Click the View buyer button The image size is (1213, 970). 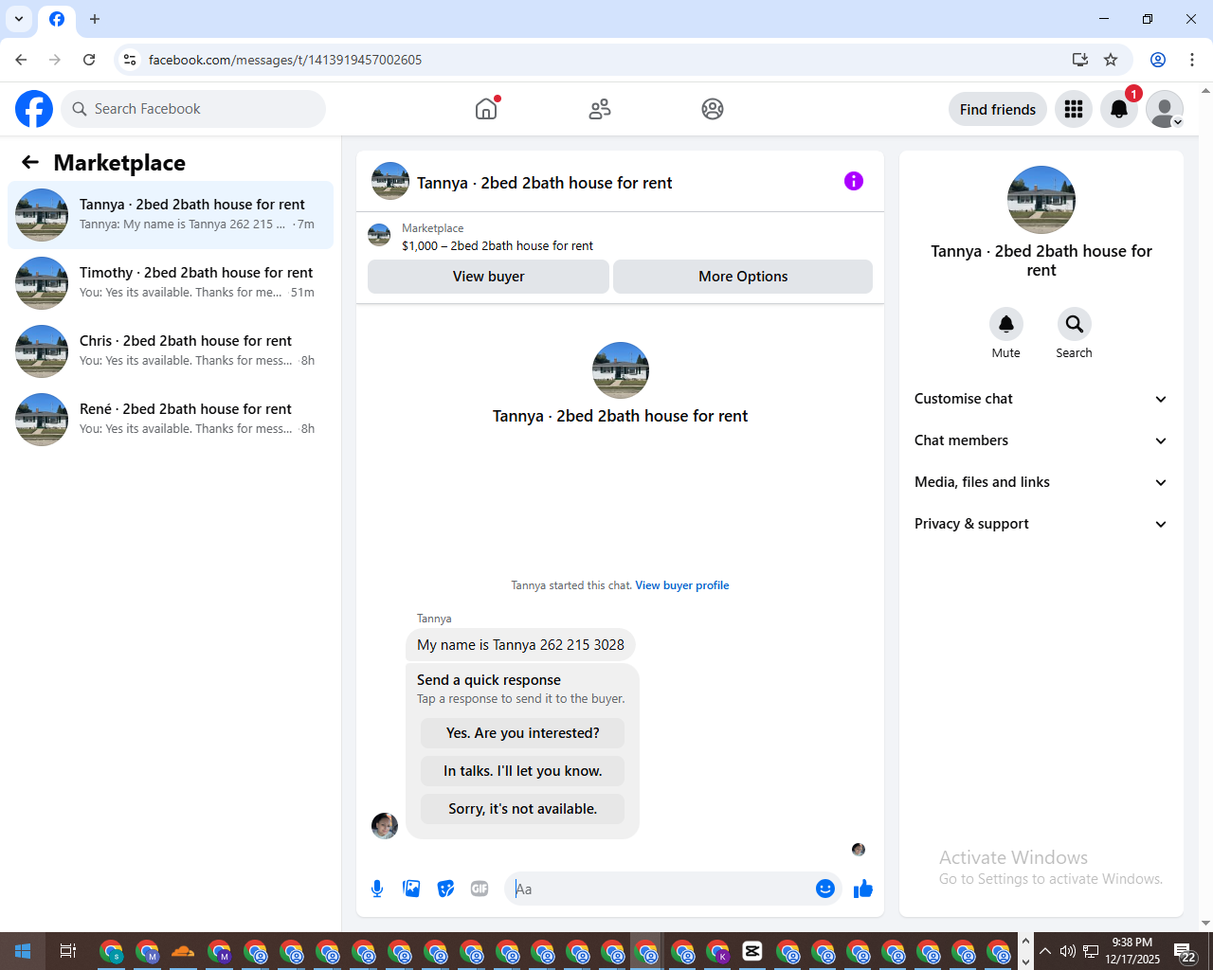(x=488, y=277)
